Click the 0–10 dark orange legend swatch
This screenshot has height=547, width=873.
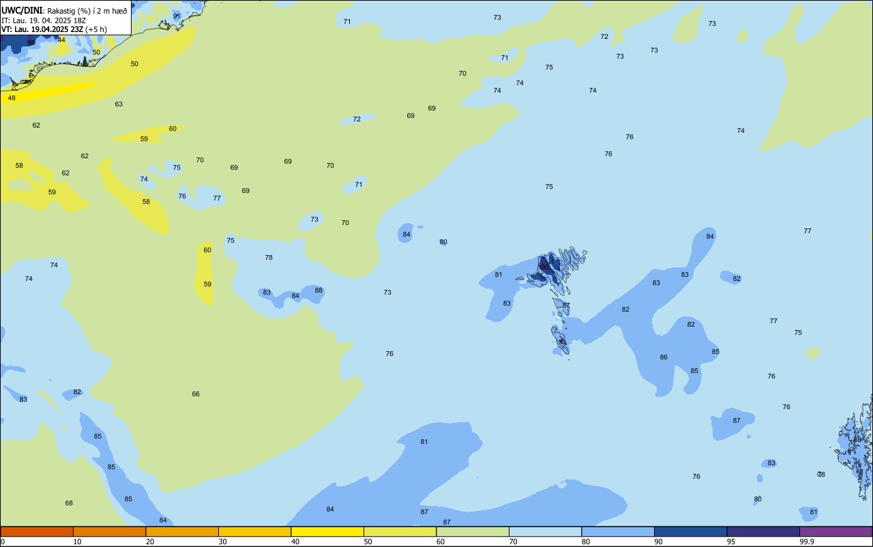(37, 531)
